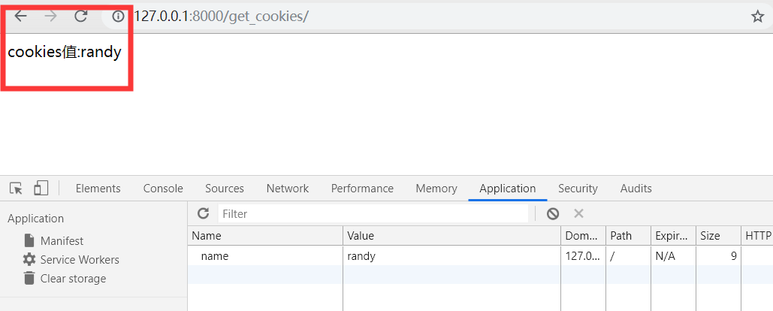The height and width of the screenshot is (311, 773).
Task: Open Service Workers in the sidebar
Action: coord(79,260)
